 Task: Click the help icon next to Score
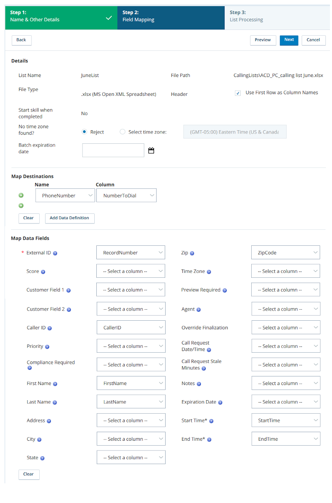click(43, 272)
